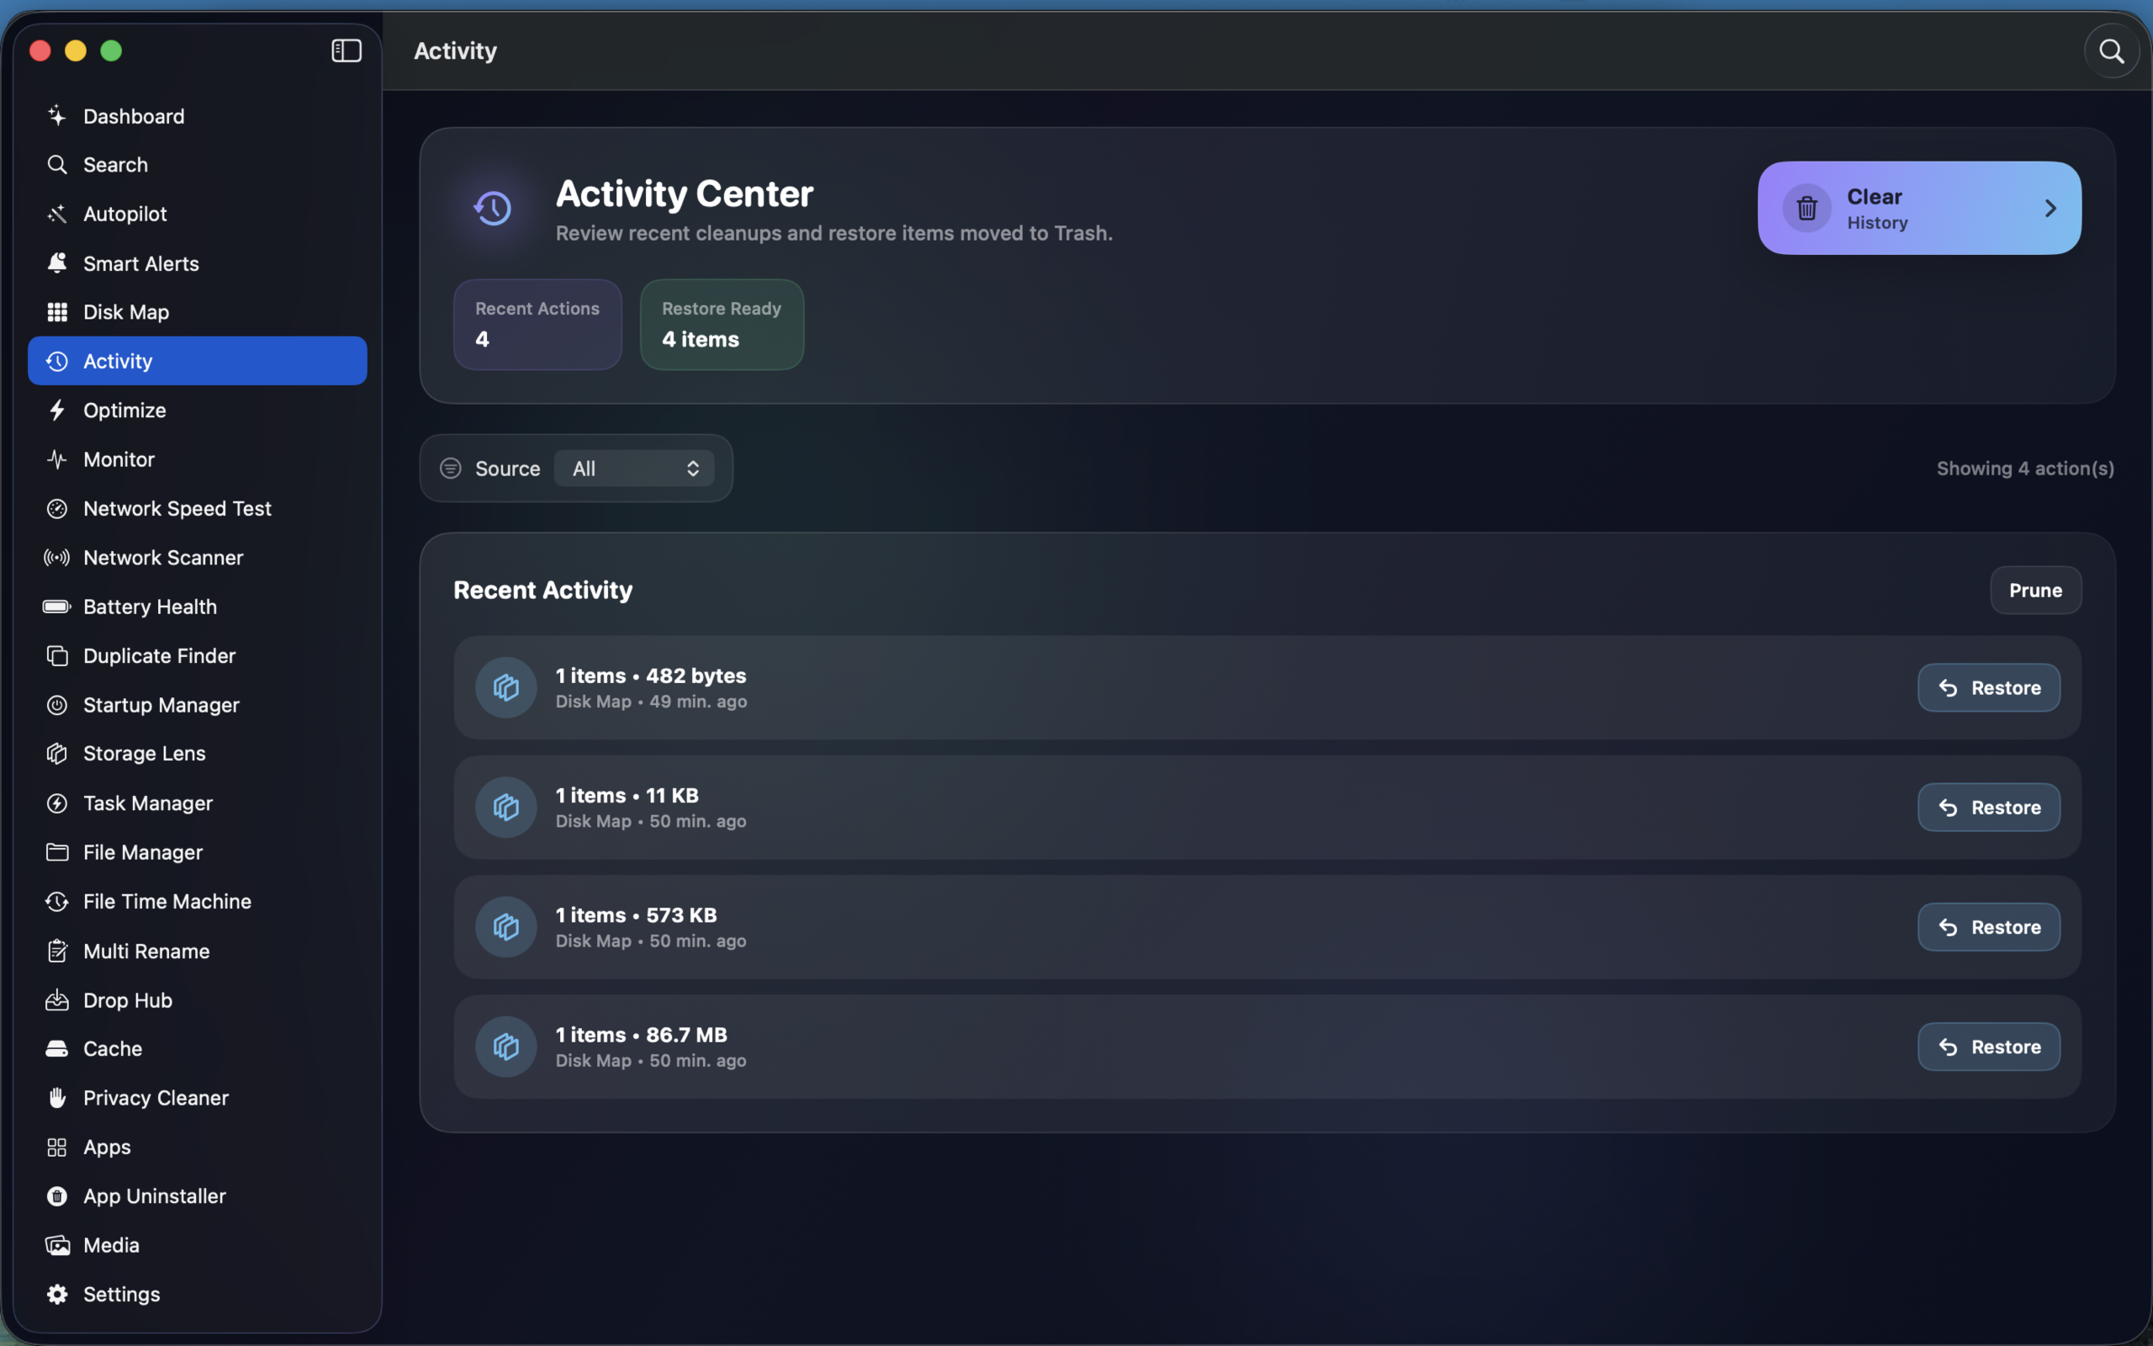Image resolution: width=2153 pixels, height=1346 pixels.
Task: Click the cube icon on 482 bytes row
Action: point(506,687)
